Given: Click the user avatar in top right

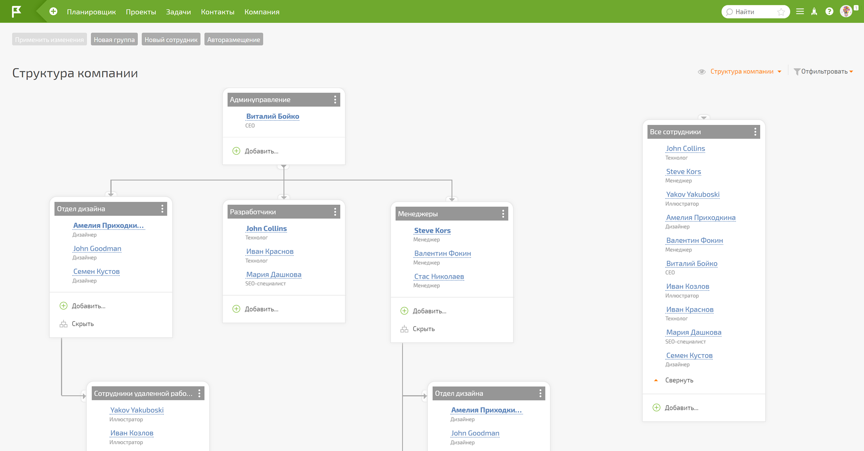Looking at the screenshot, I should click(x=846, y=11).
